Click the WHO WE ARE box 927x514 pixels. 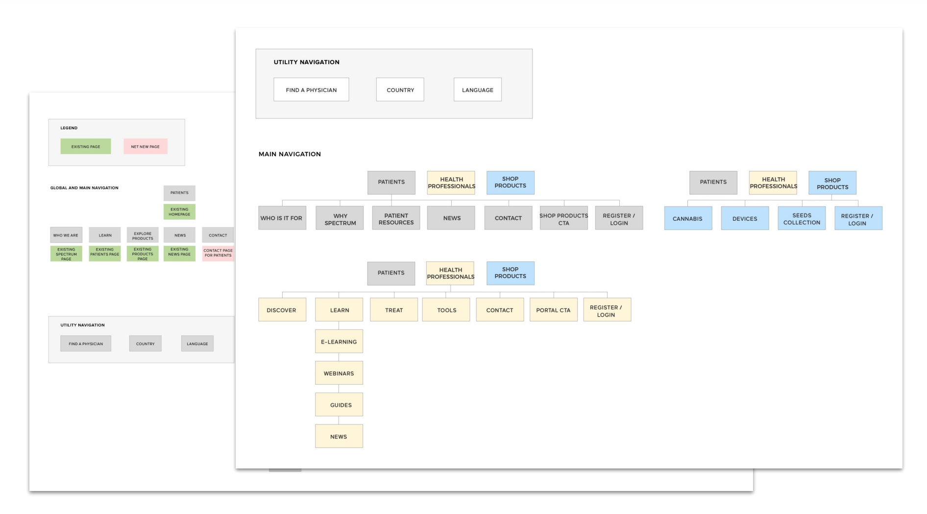click(x=66, y=235)
